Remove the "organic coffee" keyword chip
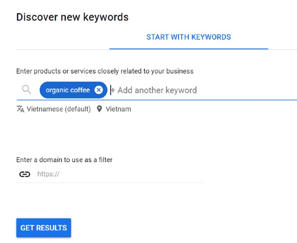This screenshot has height=243, width=297. [x=98, y=90]
